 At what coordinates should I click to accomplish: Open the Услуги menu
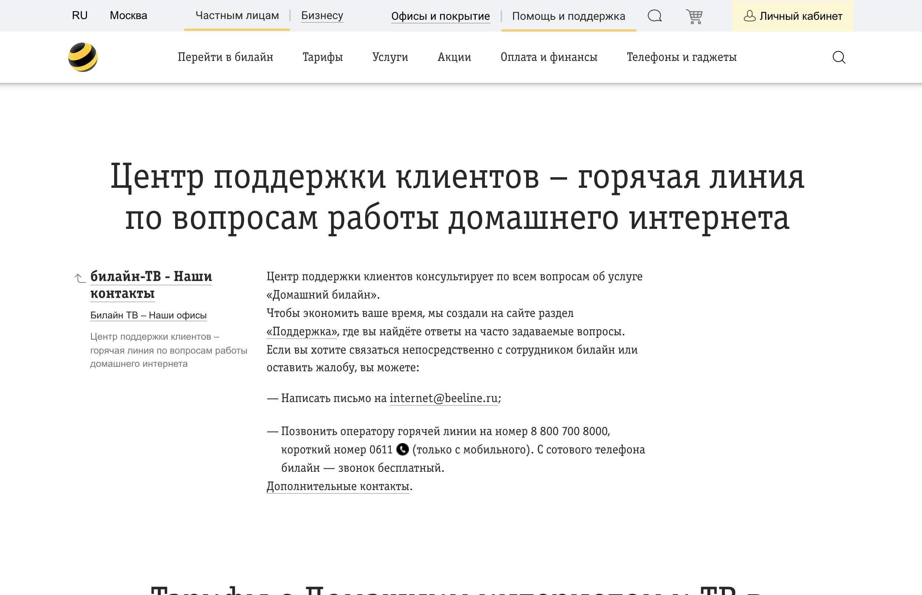pos(390,57)
